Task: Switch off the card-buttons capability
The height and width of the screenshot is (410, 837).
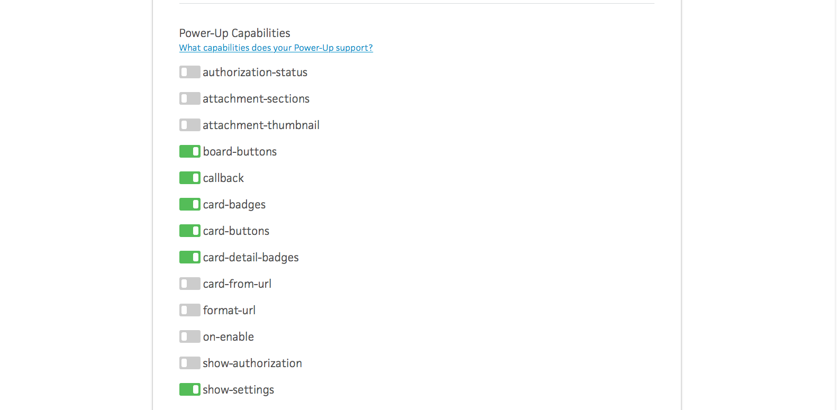Action: [189, 231]
